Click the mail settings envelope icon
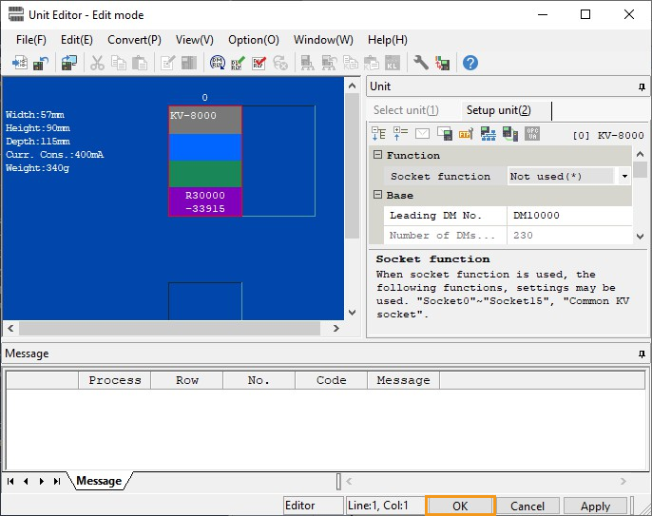Viewport: 652px width, 516px height. (422, 134)
